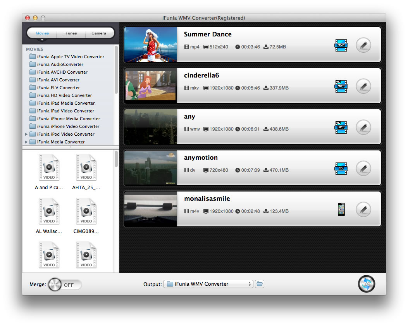Open the iFunia Apple TV Video Converter folder
Screen dimensions: 408x326
pyautogui.click(x=67, y=57)
